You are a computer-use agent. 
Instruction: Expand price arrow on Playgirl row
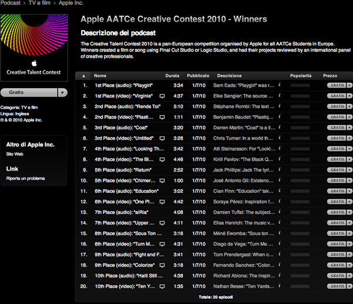click(349, 85)
